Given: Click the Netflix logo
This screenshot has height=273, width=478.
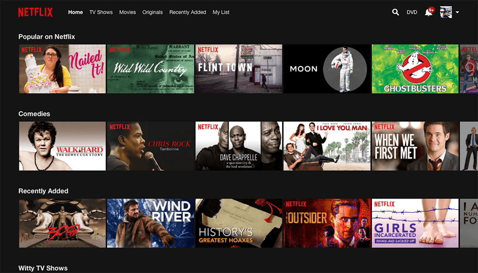Looking at the screenshot, I should [x=35, y=12].
